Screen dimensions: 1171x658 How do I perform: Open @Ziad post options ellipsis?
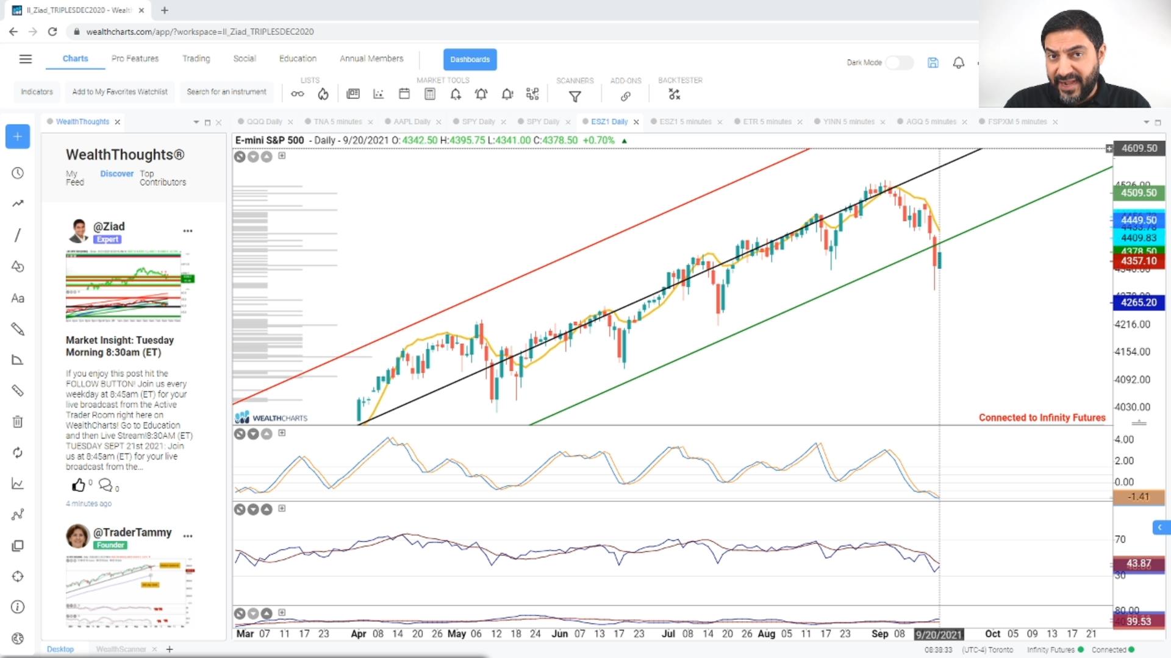click(x=188, y=231)
